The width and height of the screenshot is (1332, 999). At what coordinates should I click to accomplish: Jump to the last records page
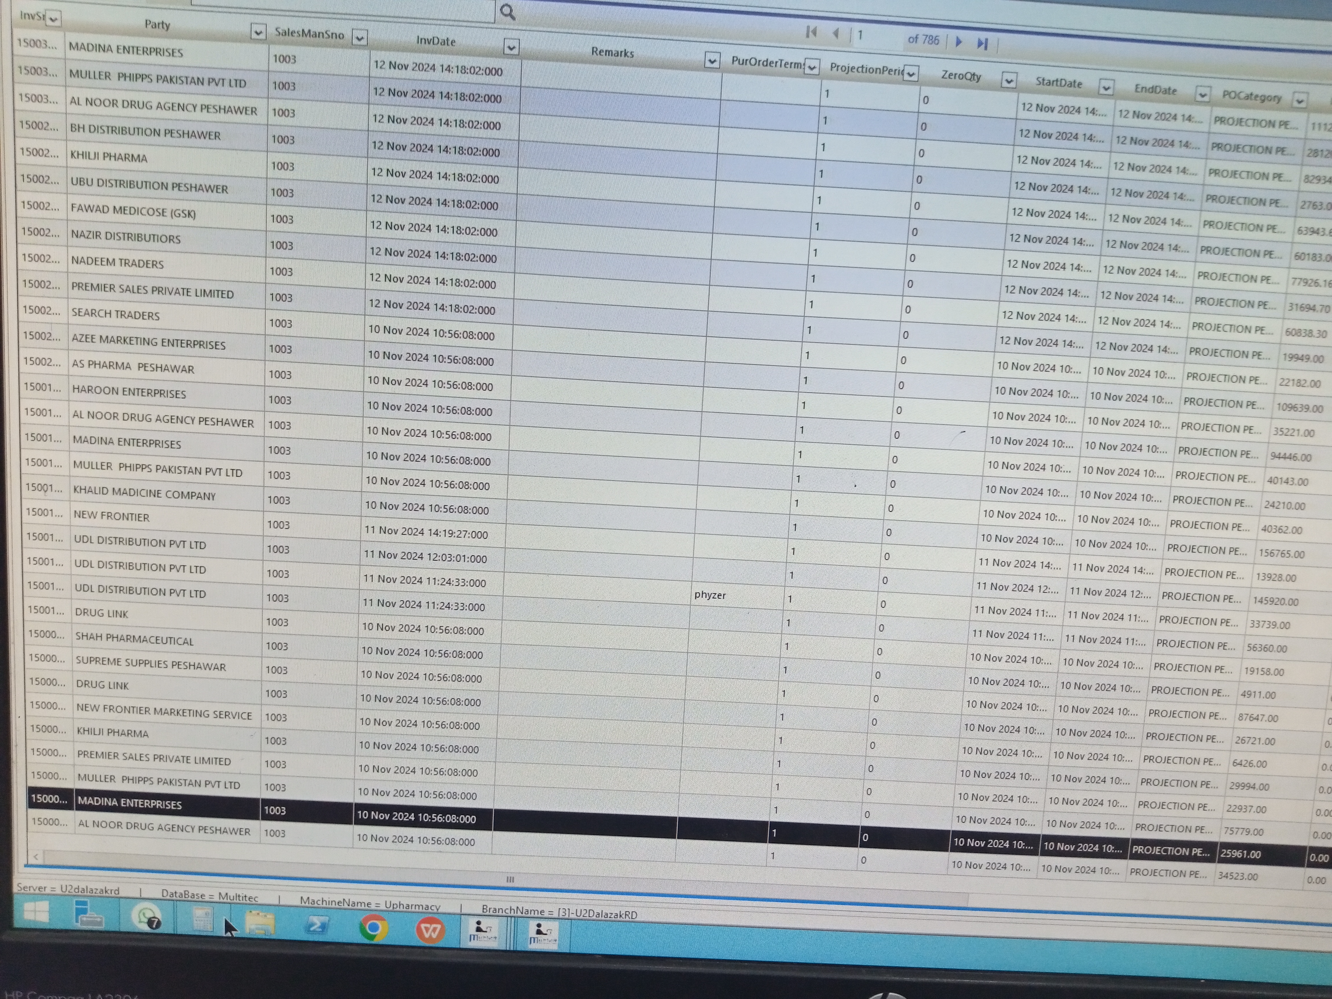tap(983, 43)
